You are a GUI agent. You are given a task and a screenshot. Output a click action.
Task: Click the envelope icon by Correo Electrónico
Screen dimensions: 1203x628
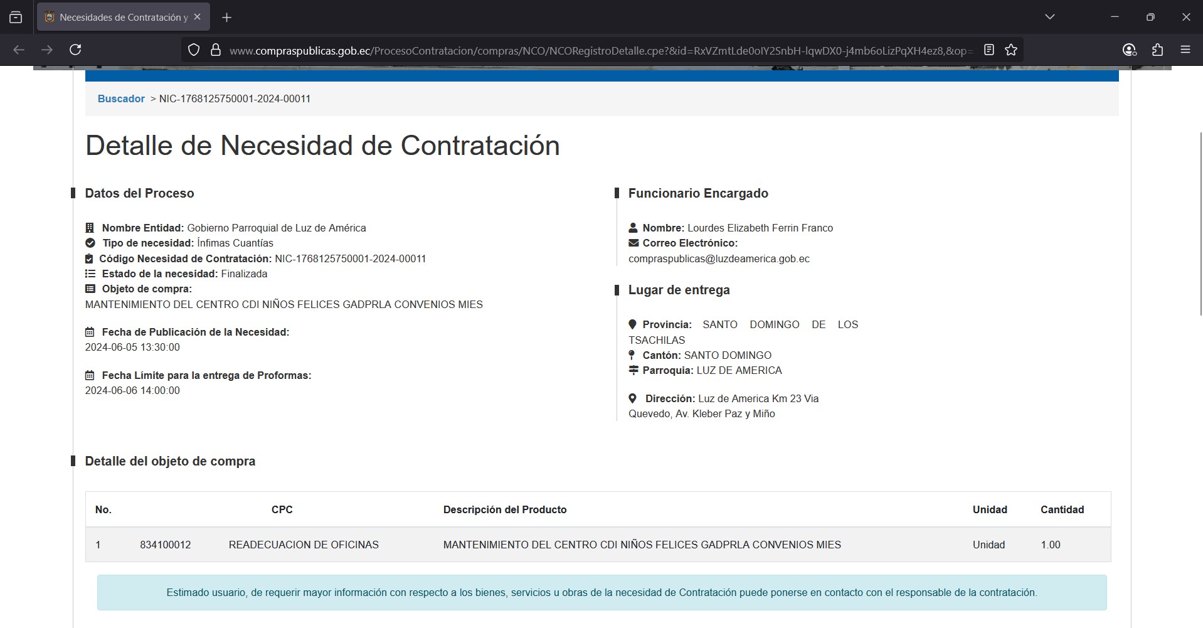(x=633, y=243)
